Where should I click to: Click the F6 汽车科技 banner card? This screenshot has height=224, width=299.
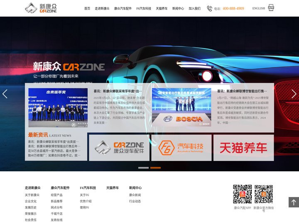coord(181,148)
